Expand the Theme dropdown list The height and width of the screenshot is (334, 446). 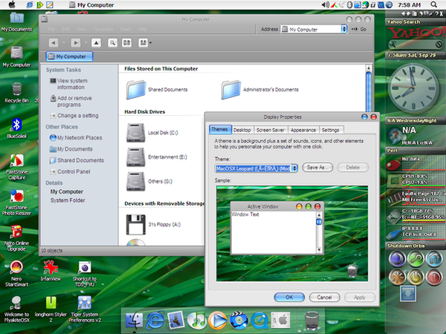294,168
